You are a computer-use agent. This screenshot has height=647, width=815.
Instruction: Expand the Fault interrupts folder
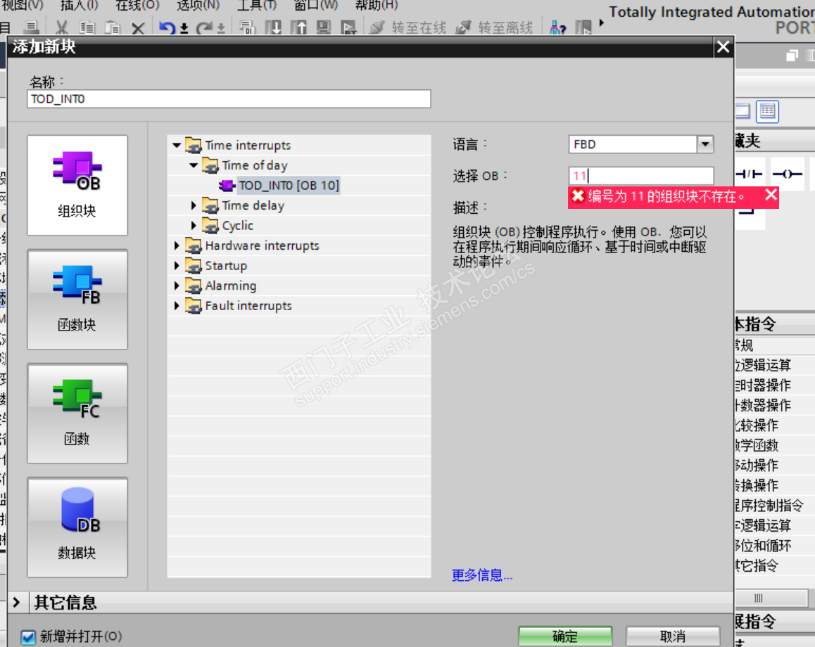point(177,306)
